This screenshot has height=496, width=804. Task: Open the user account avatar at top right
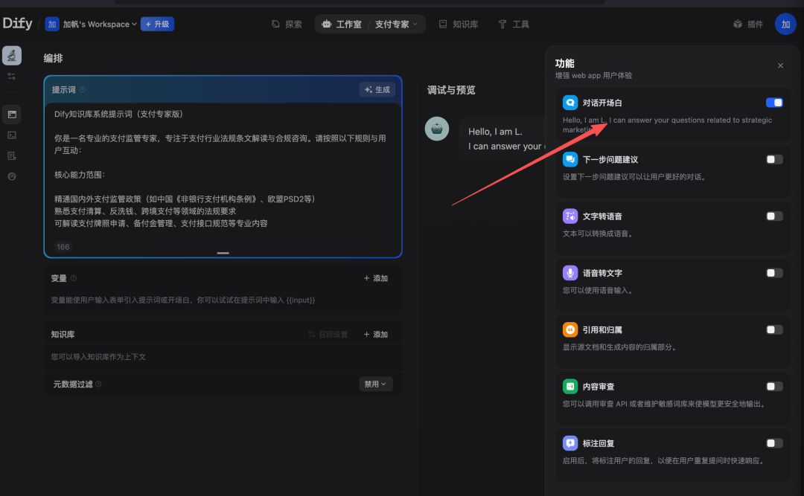click(785, 24)
